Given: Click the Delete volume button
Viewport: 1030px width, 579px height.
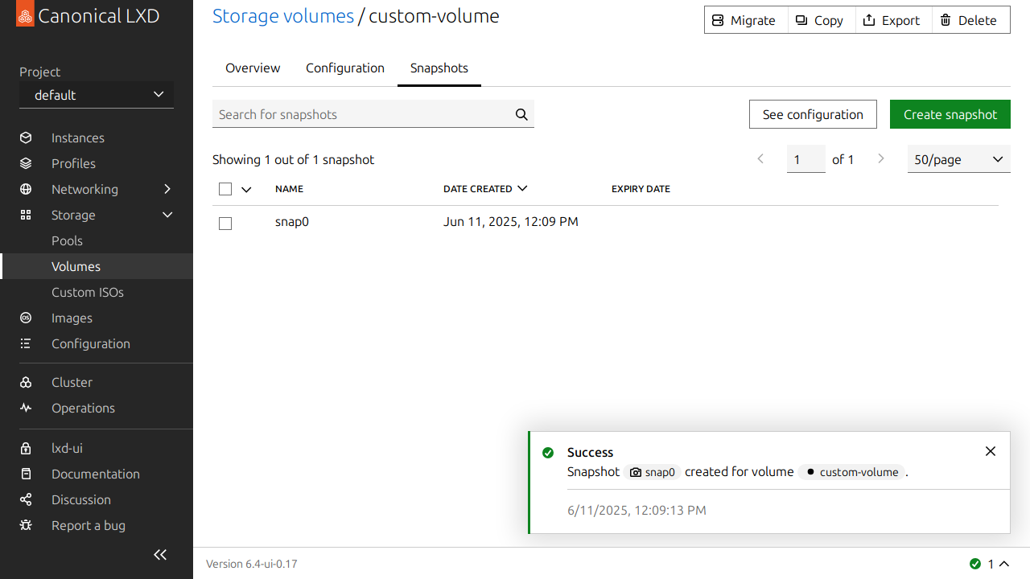Looking at the screenshot, I should click(x=970, y=20).
